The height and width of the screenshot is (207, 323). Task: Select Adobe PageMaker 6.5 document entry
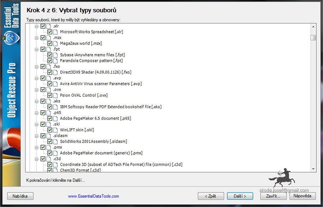[x=95, y=118]
